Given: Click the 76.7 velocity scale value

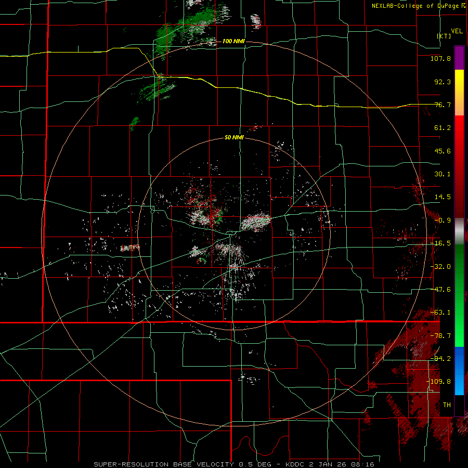Looking at the screenshot, I should (x=443, y=105).
